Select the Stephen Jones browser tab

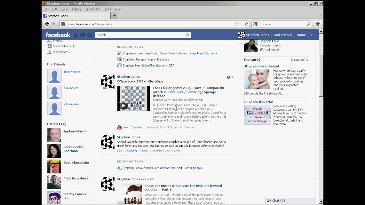(76, 16)
